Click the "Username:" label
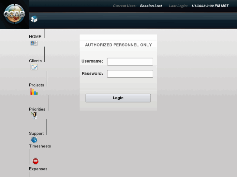This screenshot has width=237, height=177. [92, 61]
